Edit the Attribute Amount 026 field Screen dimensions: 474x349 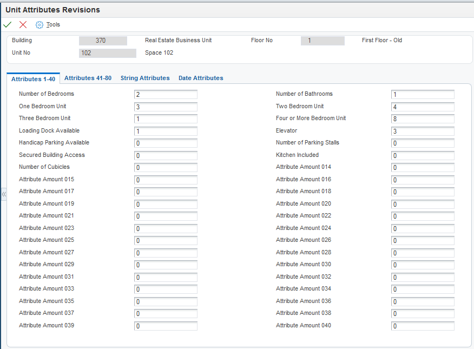[423, 241]
